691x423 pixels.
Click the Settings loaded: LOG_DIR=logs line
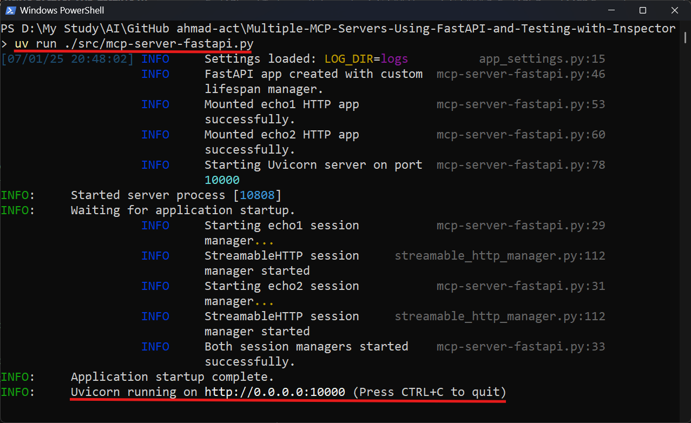[306, 58]
